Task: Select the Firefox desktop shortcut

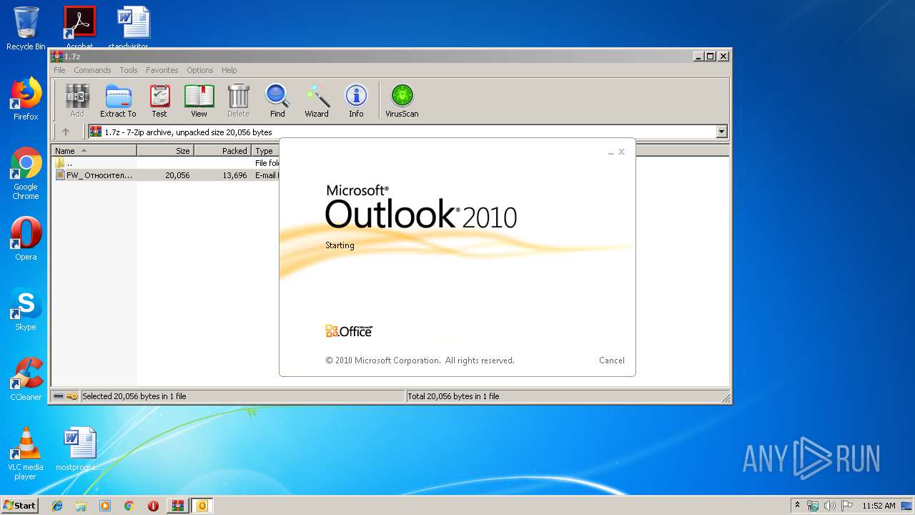Action: point(26,99)
